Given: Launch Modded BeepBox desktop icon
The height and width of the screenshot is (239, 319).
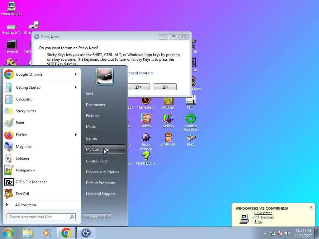Looking at the screenshot, I should pos(191,122).
